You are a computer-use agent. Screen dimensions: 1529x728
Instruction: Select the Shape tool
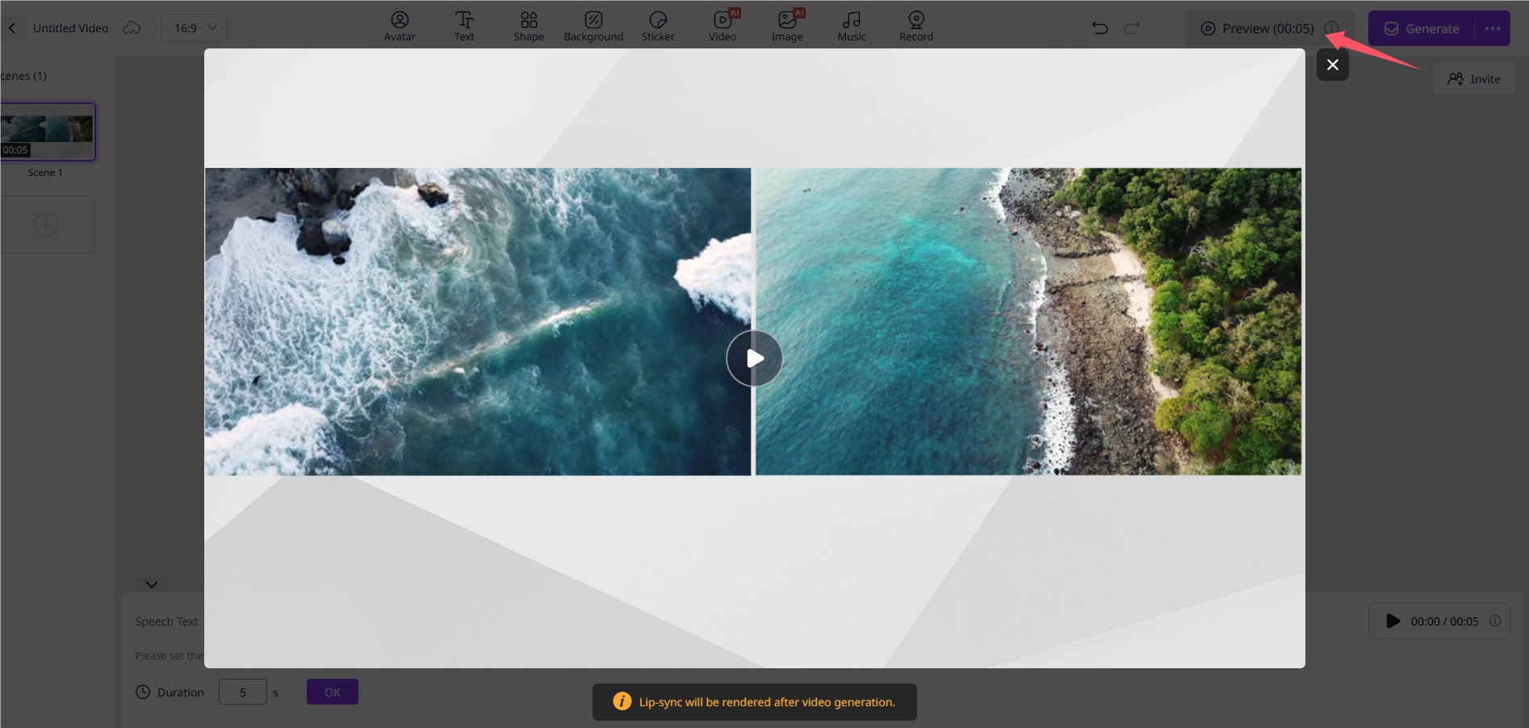click(529, 25)
